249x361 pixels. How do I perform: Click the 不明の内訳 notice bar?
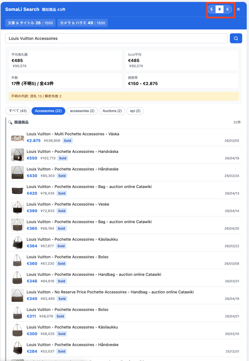coord(124,96)
